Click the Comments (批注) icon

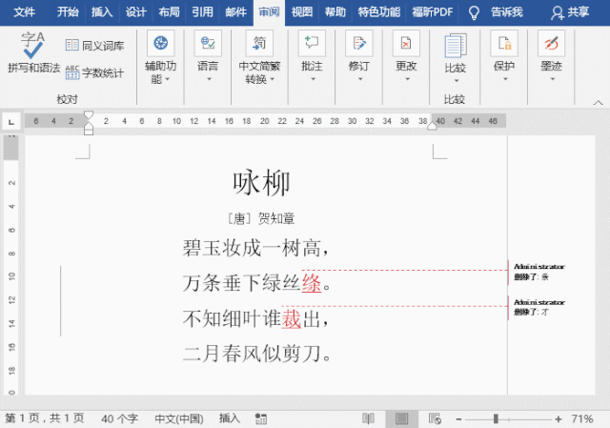(x=312, y=43)
